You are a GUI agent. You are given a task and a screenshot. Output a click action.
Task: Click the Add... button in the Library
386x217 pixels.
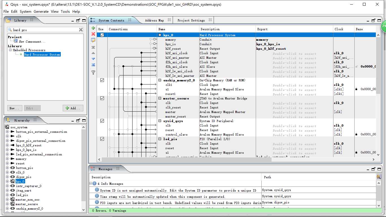tap(73, 108)
